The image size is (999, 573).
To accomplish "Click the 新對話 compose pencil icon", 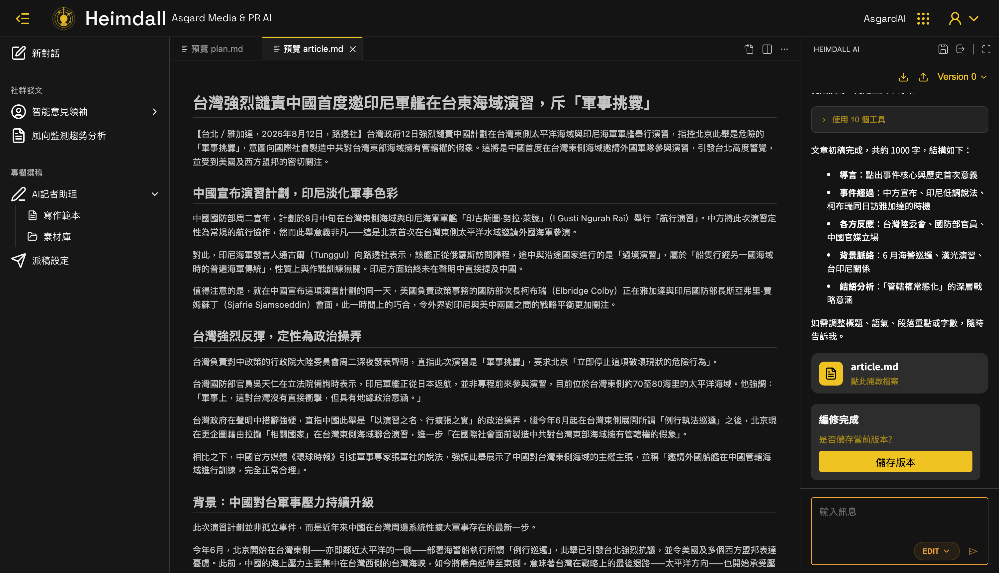I will tap(19, 53).
